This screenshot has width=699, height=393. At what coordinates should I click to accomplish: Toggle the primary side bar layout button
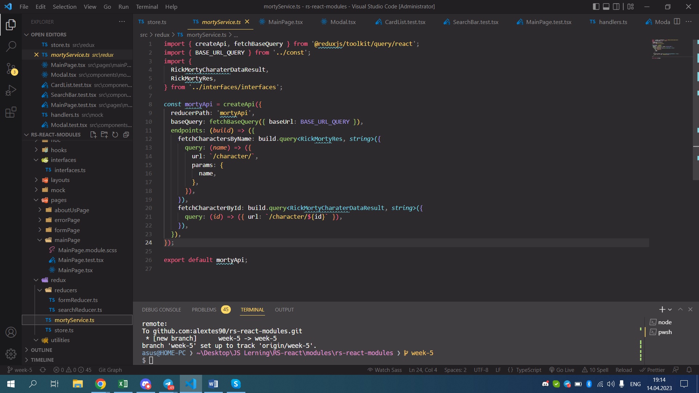click(x=596, y=7)
